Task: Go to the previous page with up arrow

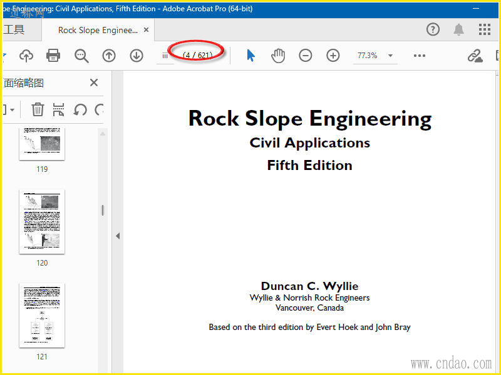Action: (x=109, y=56)
